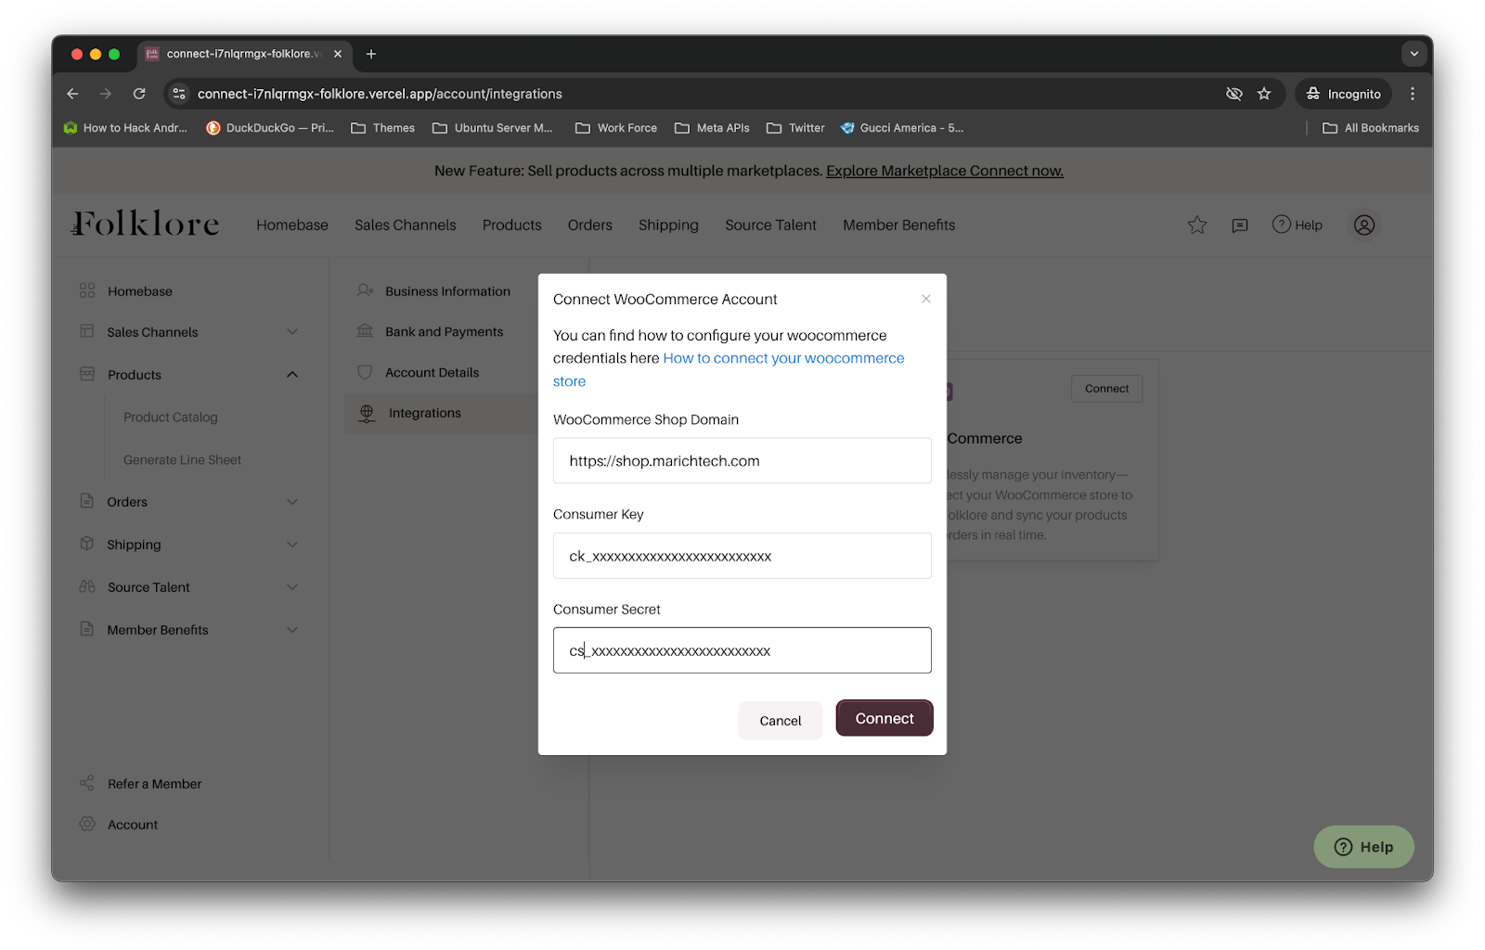Select Homebase in the left sidebar

(x=139, y=290)
